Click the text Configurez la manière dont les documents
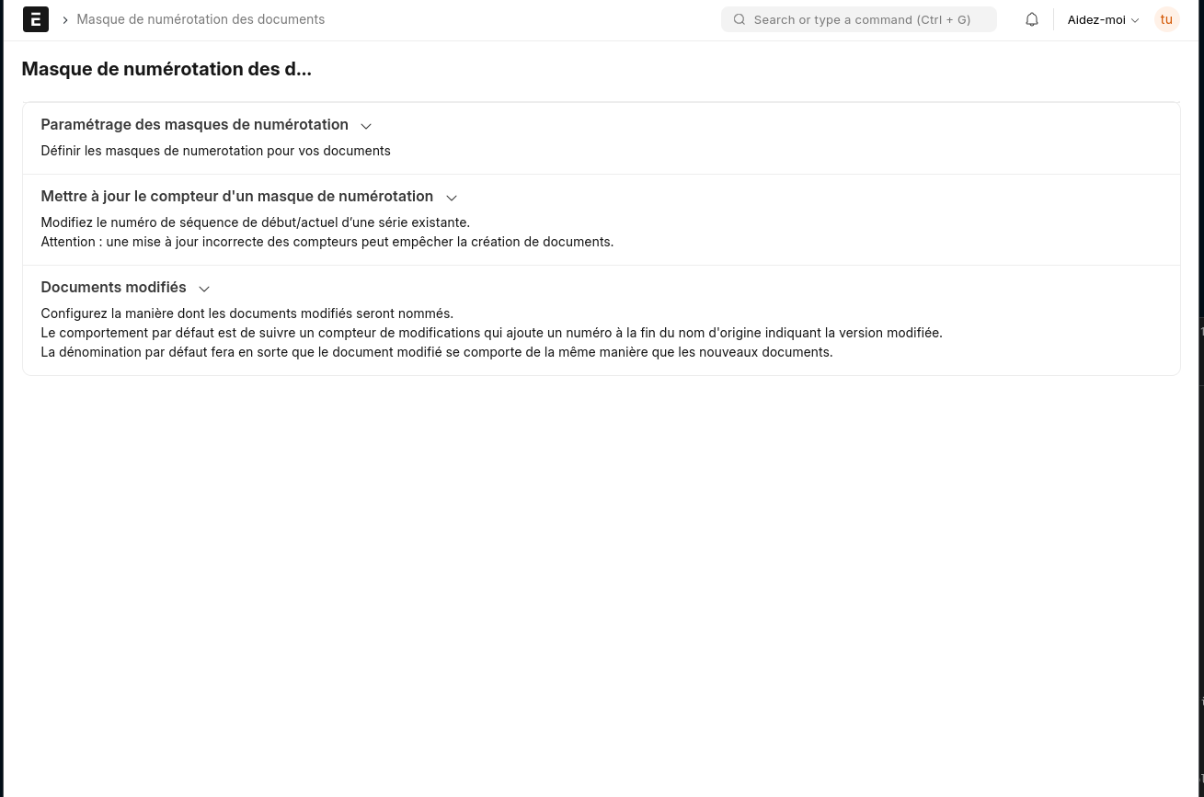 coord(247,313)
